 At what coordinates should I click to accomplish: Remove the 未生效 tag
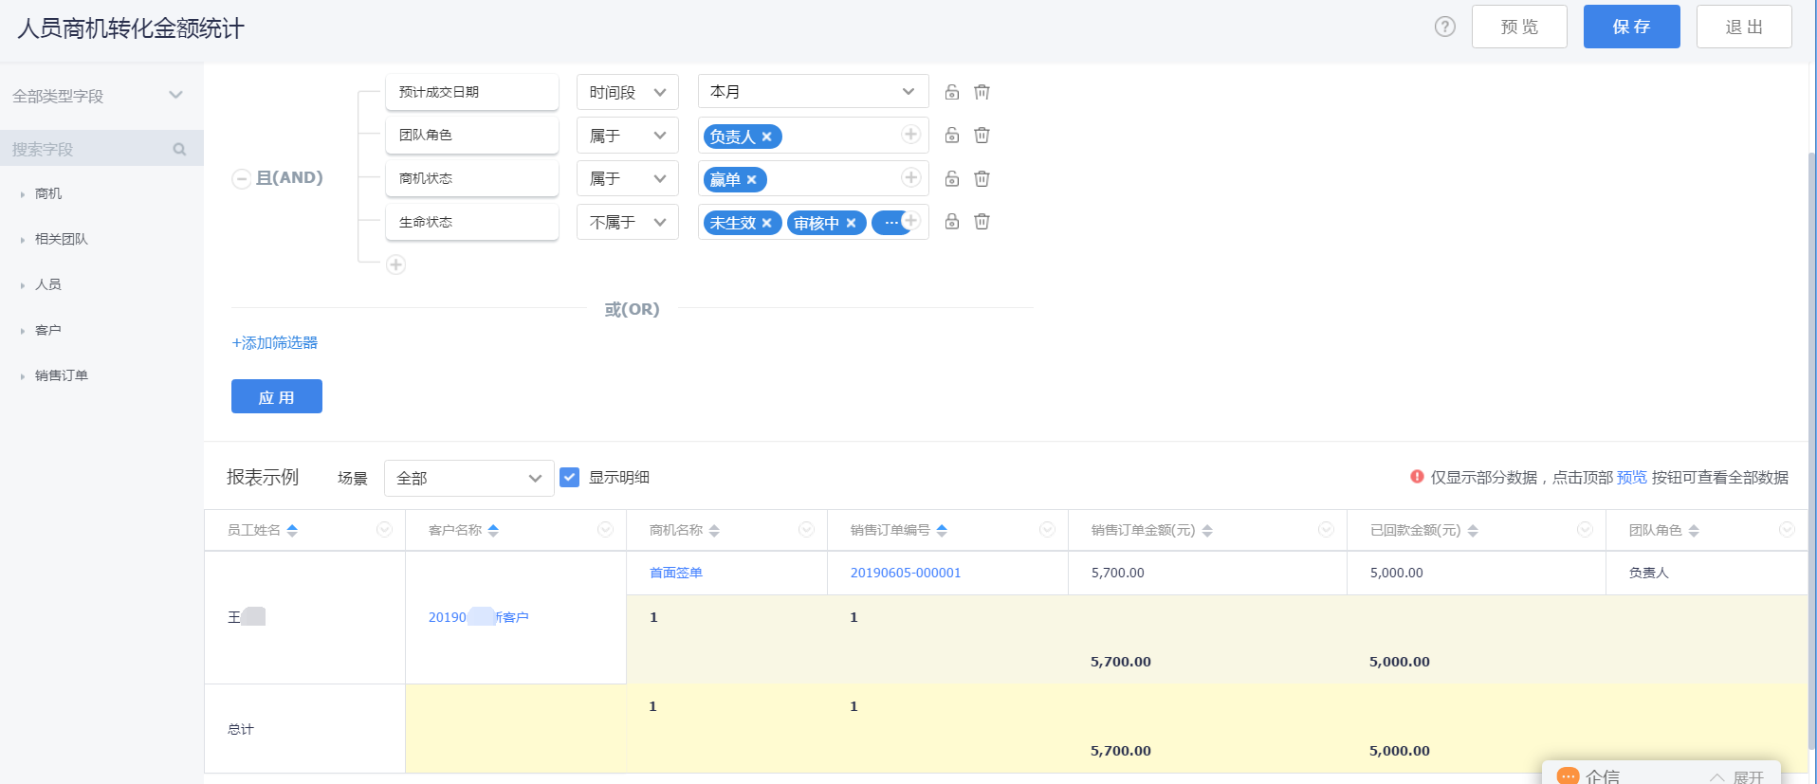pos(767,223)
